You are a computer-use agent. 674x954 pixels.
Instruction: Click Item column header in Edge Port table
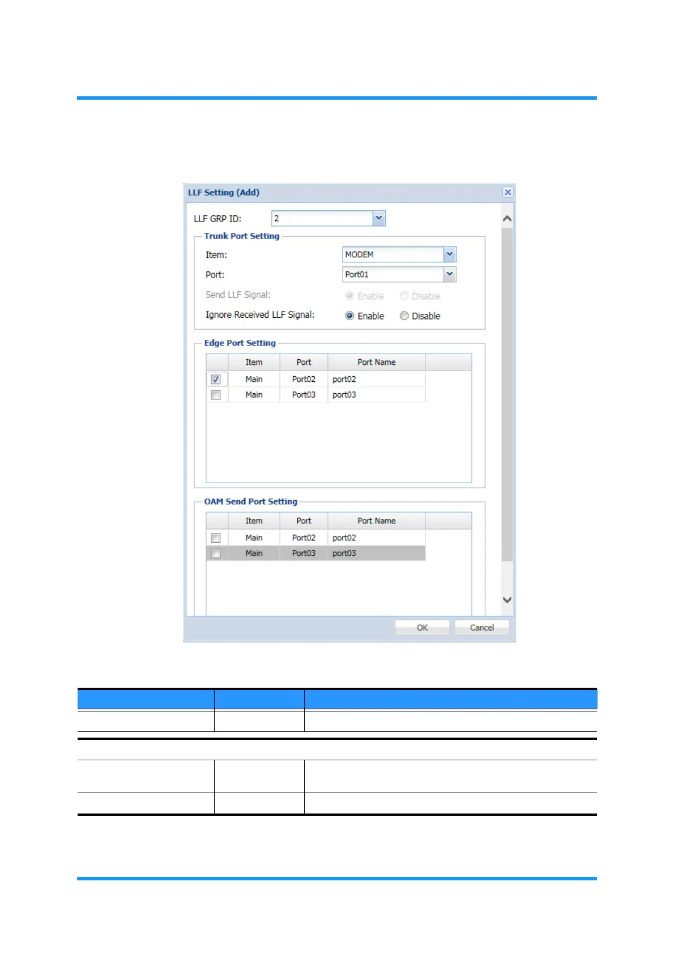click(254, 363)
